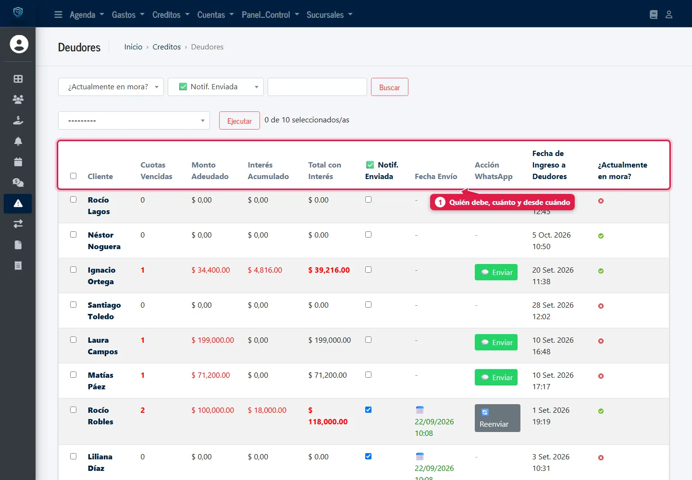The image size is (692, 480).
Task: Select the Matías Páez row checkbox
Action: point(74,375)
